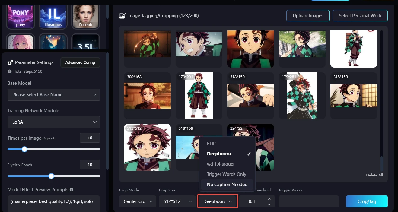Open the Center Crop mode dropdown
The height and width of the screenshot is (212, 398).
pyautogui.click(x=137, y=201)
